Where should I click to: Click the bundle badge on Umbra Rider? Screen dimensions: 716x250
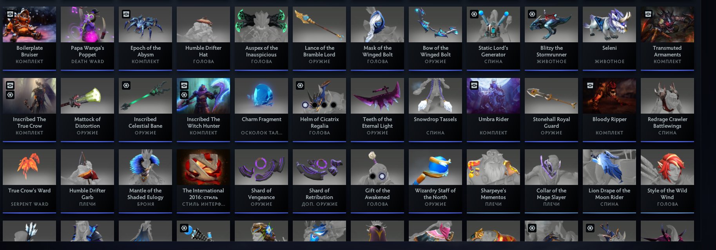point(474,85)
